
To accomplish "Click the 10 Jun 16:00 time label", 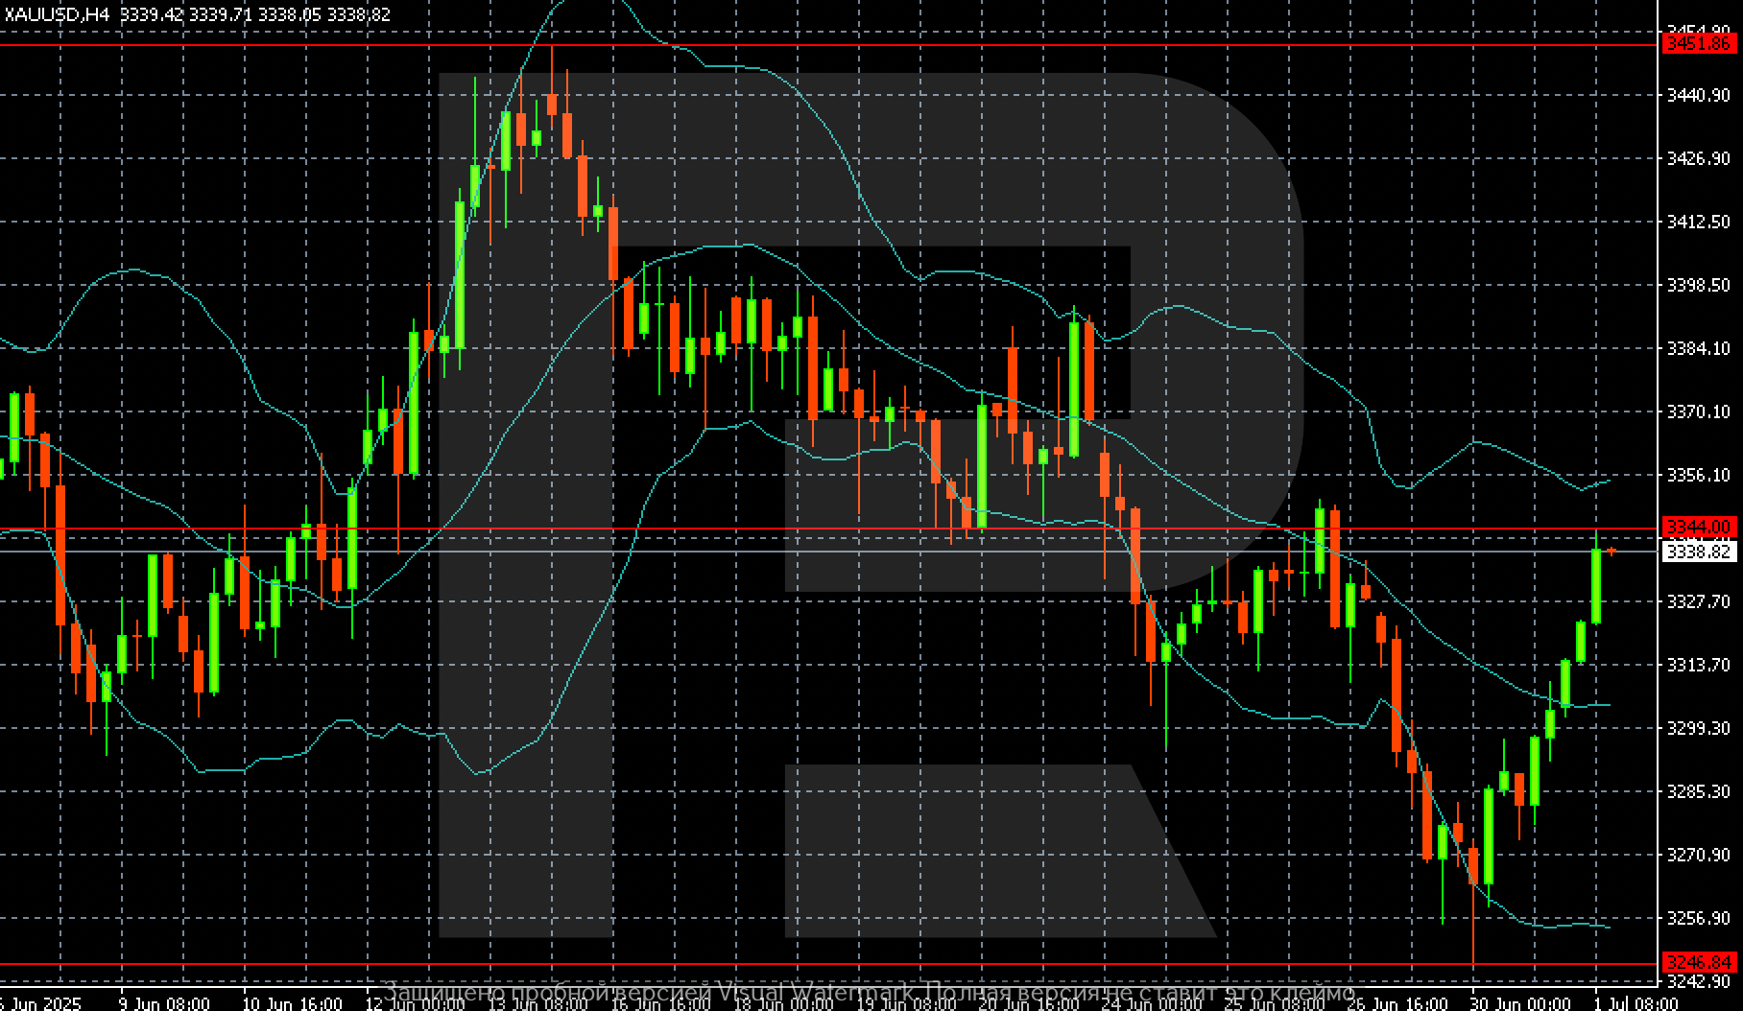I will 291,1003.
